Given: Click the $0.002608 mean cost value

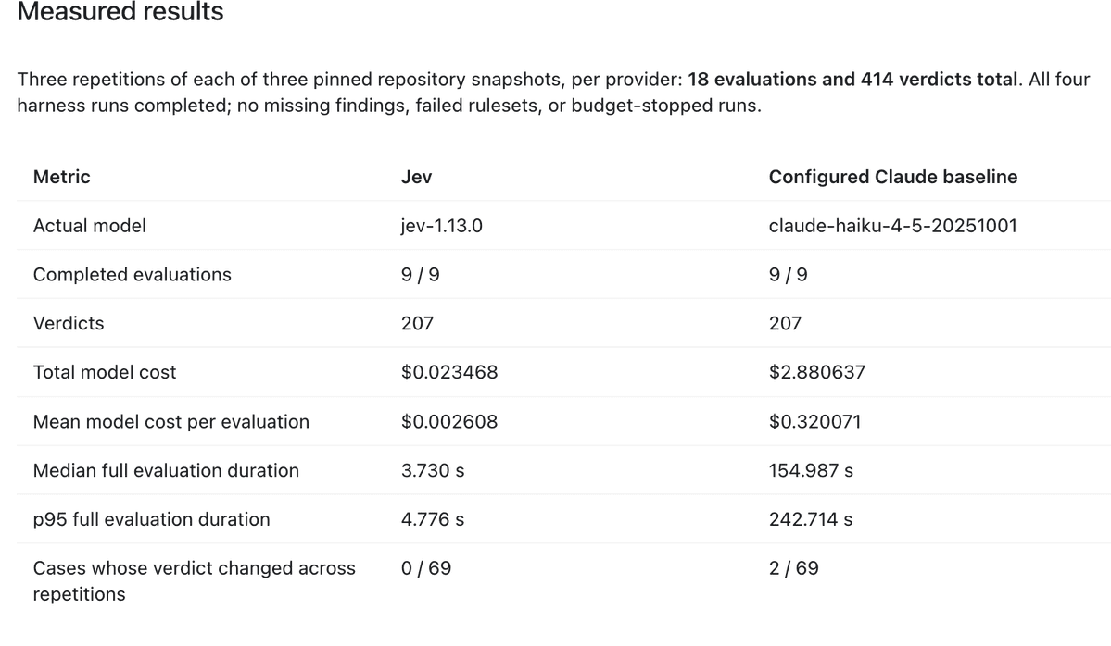Looking at the screenshot, I should coord(449,422).
